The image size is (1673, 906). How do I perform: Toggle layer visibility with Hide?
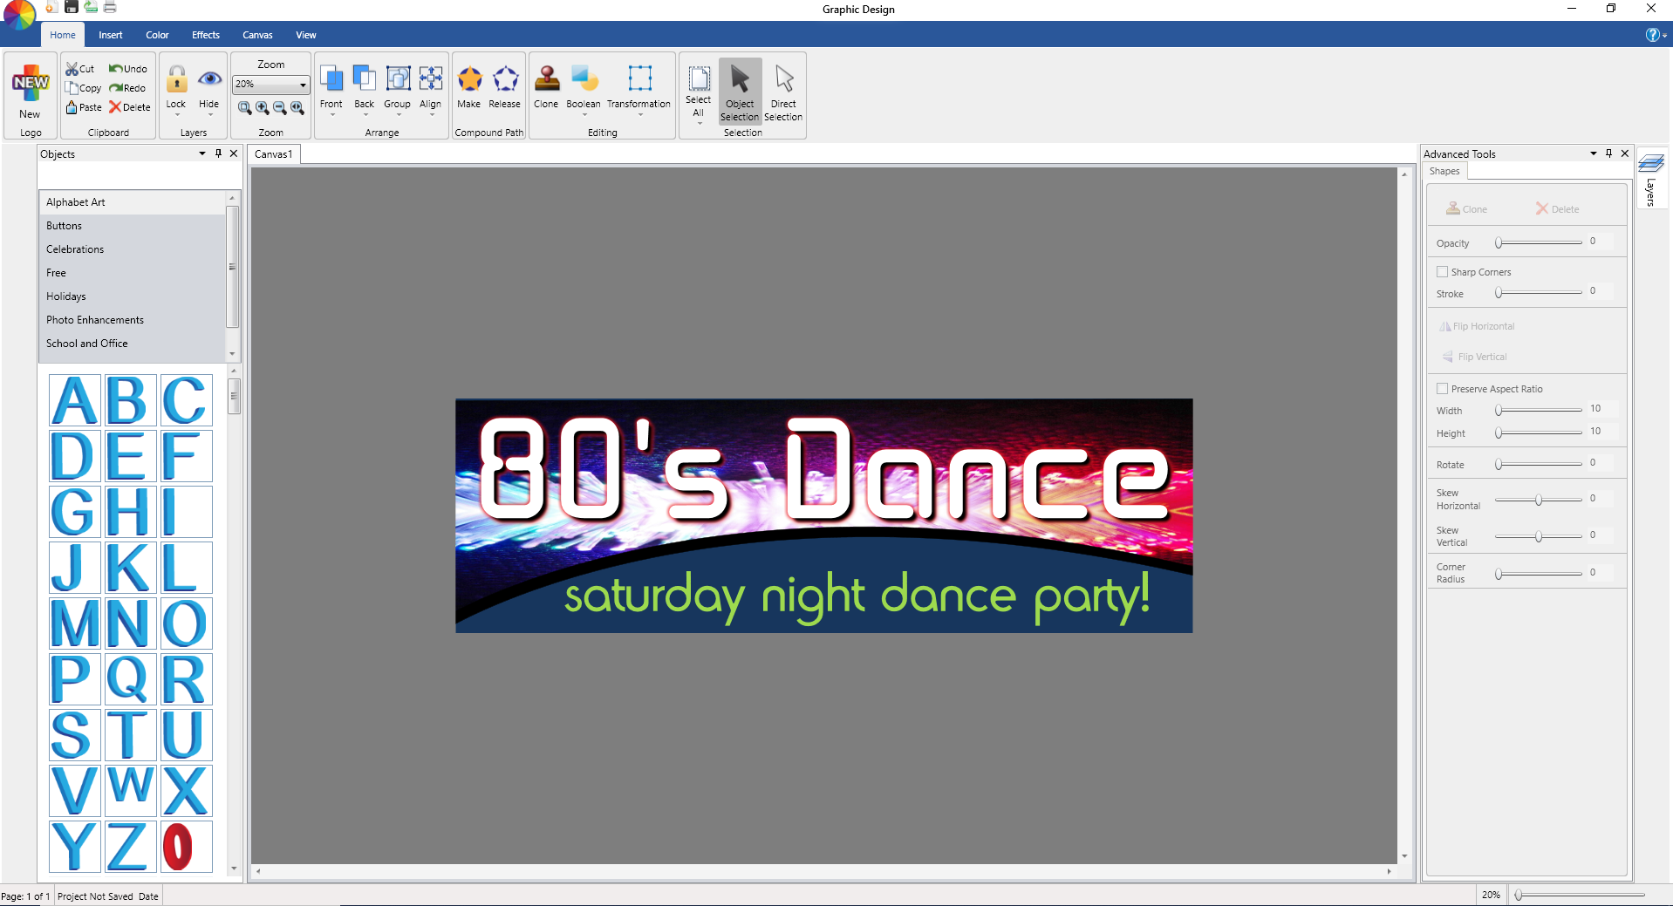[209, 80]
